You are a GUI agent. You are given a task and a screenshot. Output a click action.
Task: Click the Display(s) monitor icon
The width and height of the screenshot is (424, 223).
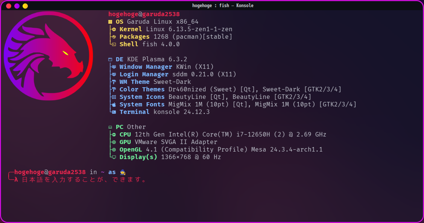coord(114,157)
